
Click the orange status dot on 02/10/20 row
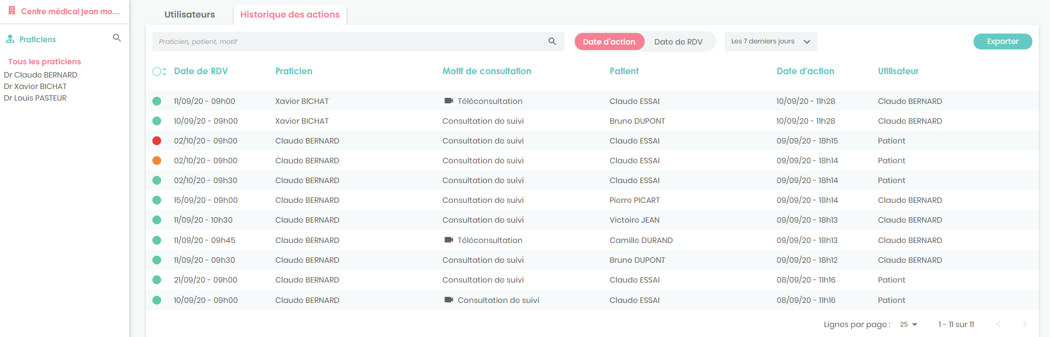157,161
